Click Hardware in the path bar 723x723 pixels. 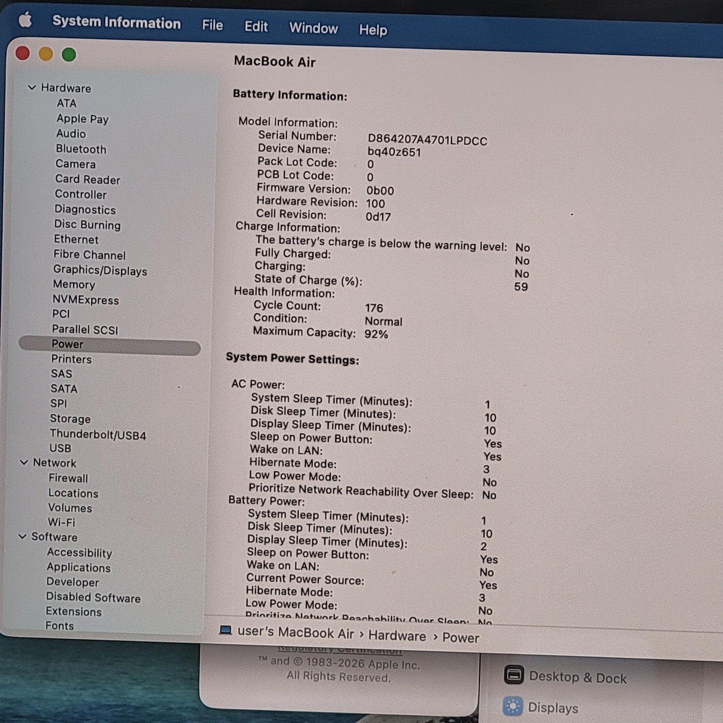(397, 635)
